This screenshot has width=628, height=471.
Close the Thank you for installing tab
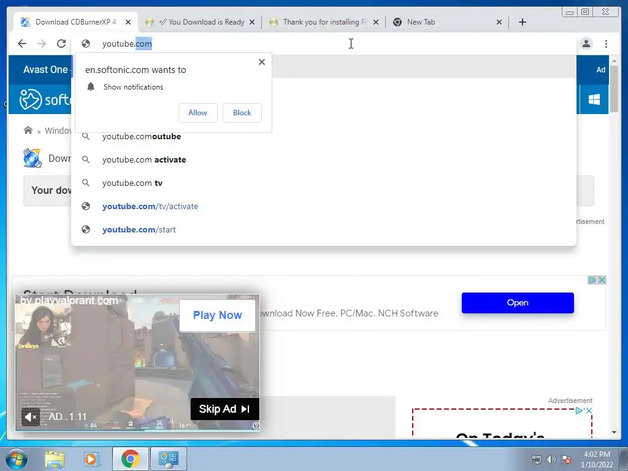(376, 22)
